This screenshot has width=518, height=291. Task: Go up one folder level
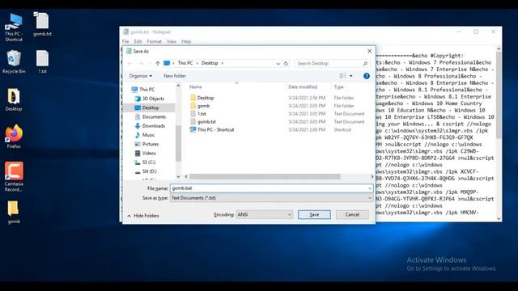pyautogui.click(x=158, y=63)
